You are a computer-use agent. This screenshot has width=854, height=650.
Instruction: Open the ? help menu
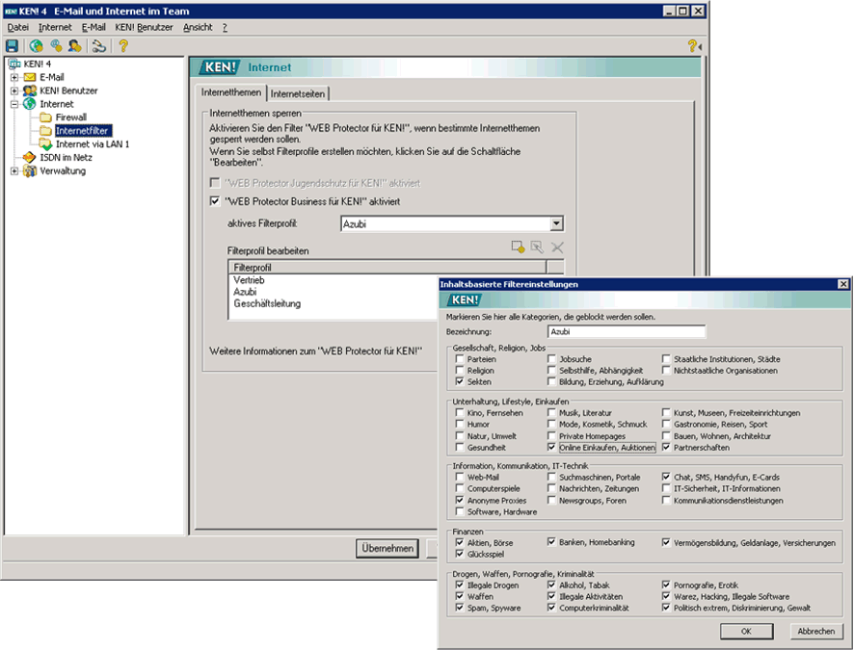(x=225, y=27)
